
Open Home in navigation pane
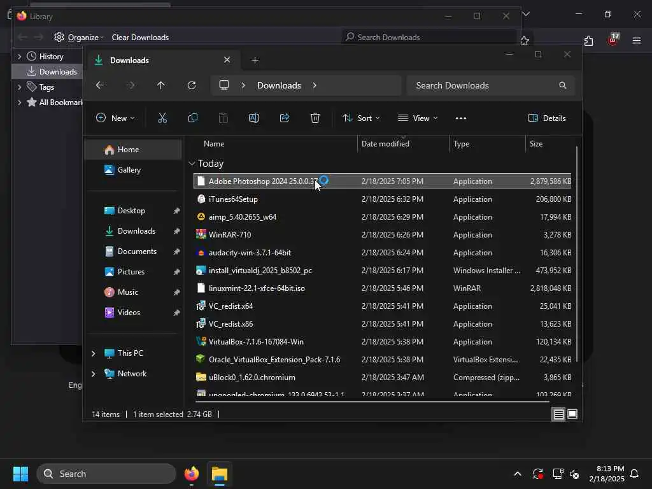(x=134, y=150)
